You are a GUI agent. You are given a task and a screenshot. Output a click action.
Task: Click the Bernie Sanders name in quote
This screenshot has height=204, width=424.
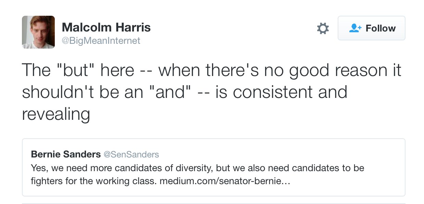(x=66, y=154)
